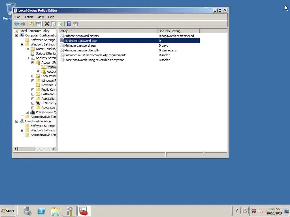
Task: Click the tree pane horizontal scrollbar thumb
Action: 26,149
